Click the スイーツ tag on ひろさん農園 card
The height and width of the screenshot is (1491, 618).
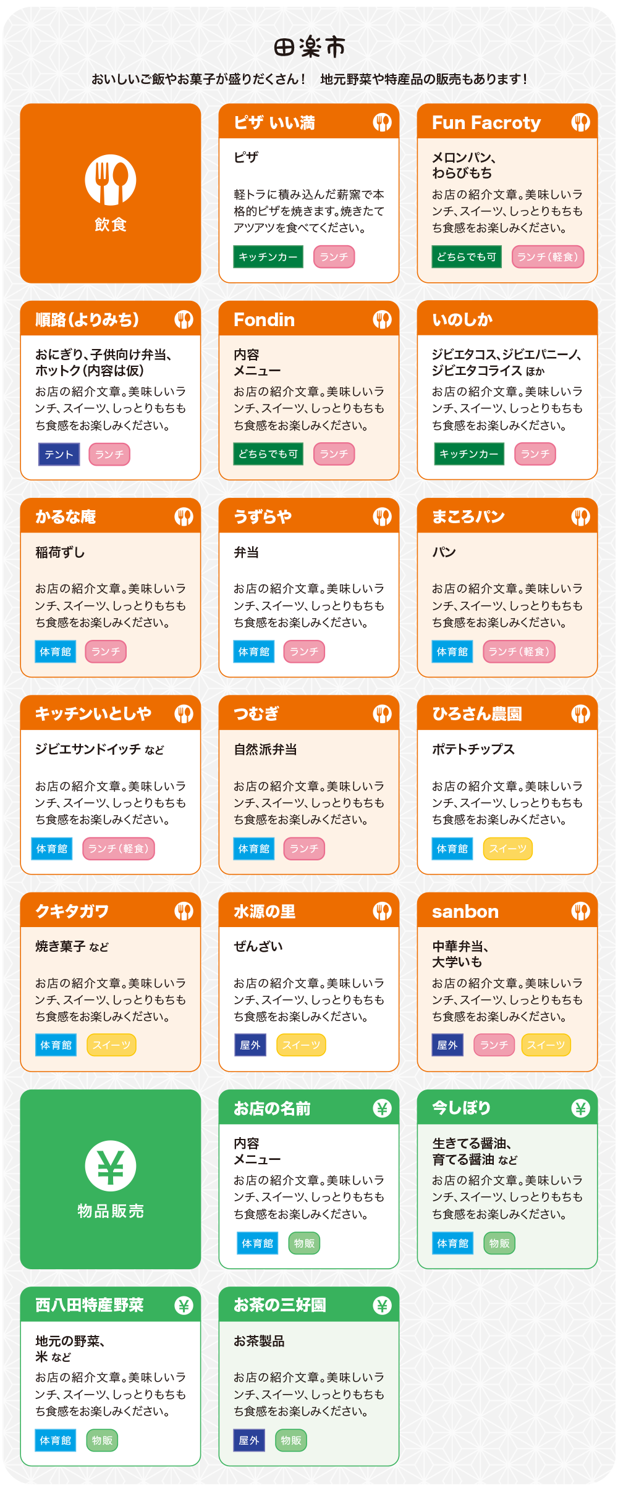click(508, 849)
